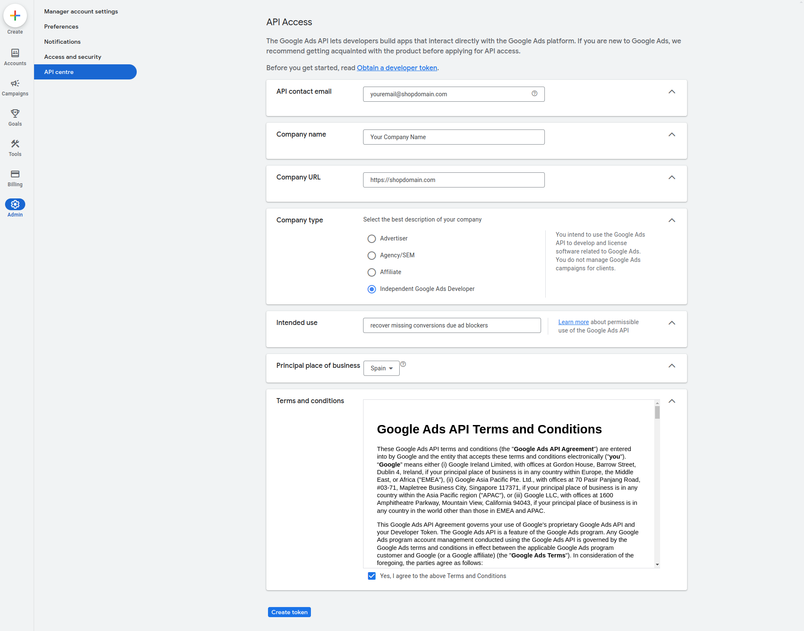804x631 pixels.
Task: Uncheck the agree to Terms and Conditions checkbox
Action: [x=371, y=576]
